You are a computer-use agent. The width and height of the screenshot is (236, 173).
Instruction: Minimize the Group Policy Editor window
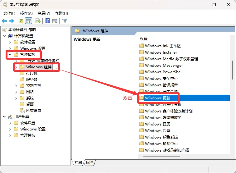tap(200, 5)
